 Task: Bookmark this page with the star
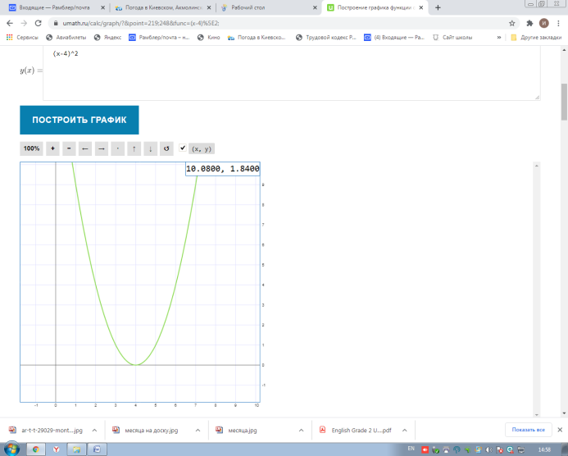(x=511, y=23)
